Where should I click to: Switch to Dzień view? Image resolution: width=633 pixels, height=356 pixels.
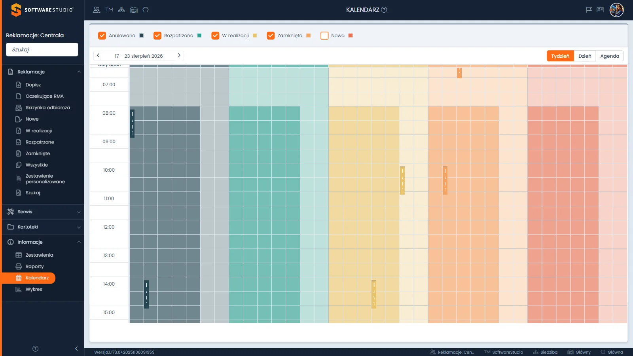(585, 56)
